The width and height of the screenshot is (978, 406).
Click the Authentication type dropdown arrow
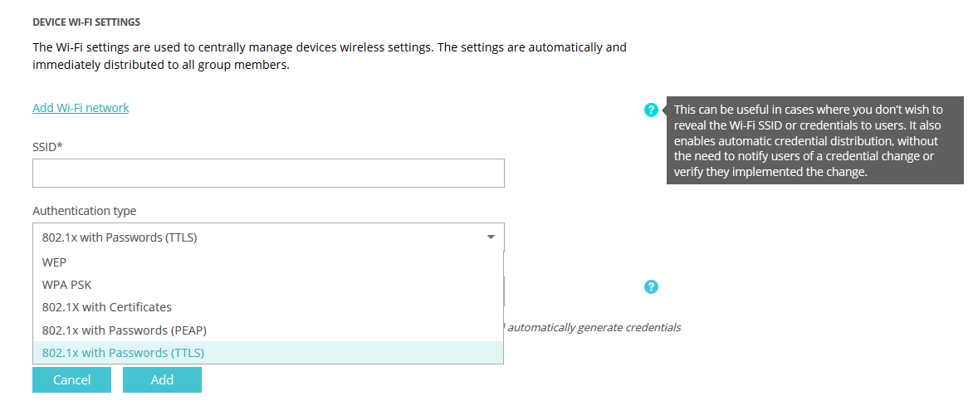[491, 237]
